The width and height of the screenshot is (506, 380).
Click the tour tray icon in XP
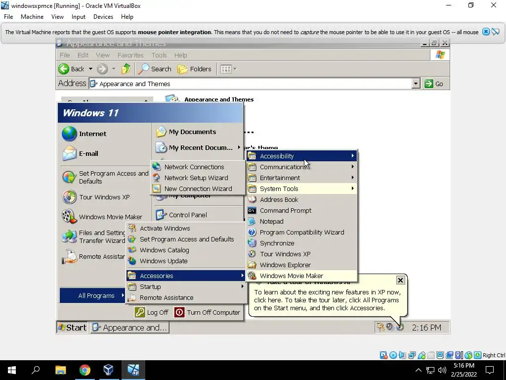coord(400,327)
